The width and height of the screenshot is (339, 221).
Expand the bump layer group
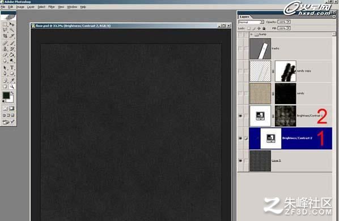point(252,34)
